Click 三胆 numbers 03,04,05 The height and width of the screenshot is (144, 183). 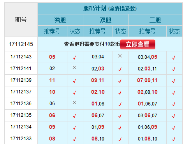pos(148,57)
